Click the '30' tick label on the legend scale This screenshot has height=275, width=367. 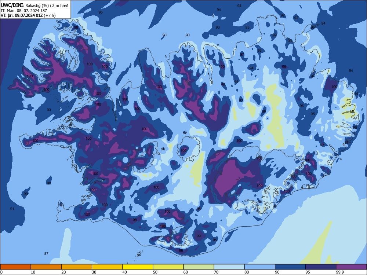pyautogui.click(x=94, y=272)
